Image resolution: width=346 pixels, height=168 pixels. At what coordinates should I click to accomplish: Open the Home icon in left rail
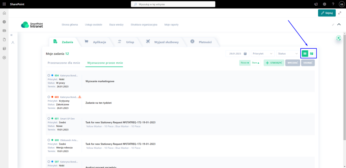click(4, 13)
